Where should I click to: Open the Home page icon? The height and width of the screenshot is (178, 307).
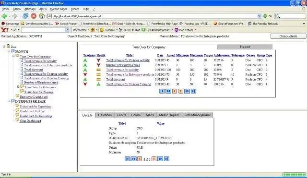42,16
